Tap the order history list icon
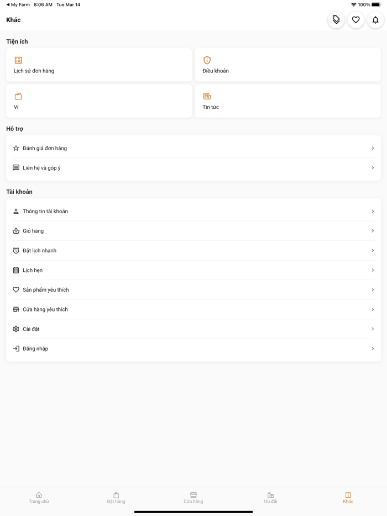This screenshot has height=516, width=387. pyautogui.click(x=18, y=60)
